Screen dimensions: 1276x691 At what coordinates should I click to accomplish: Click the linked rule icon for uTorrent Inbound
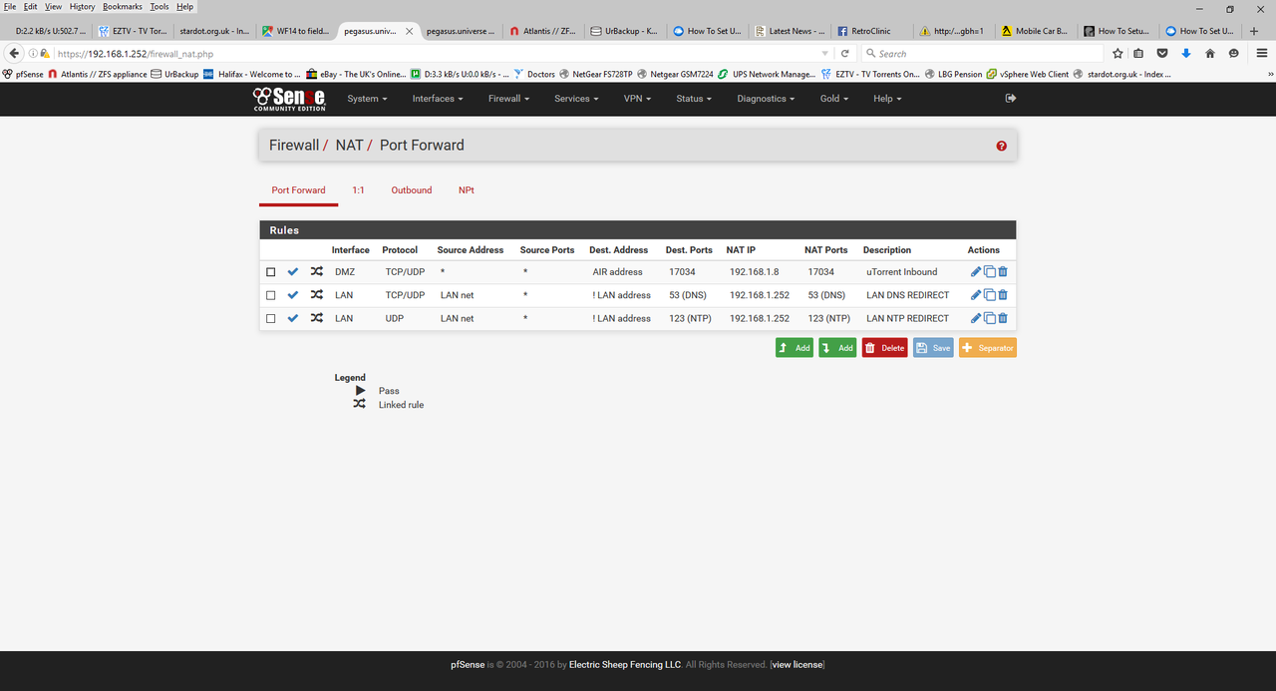point(316,271)
